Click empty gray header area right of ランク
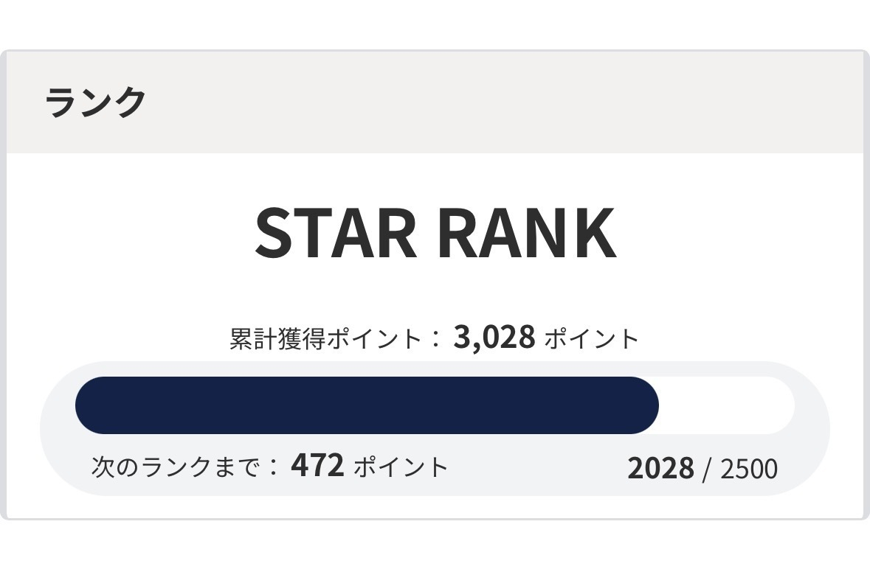 tap(517, 102)
